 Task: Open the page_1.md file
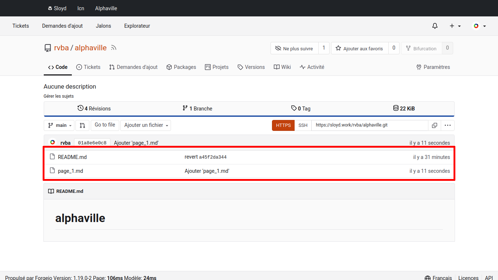coord(70,171)
